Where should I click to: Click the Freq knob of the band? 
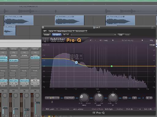point(84,98)
